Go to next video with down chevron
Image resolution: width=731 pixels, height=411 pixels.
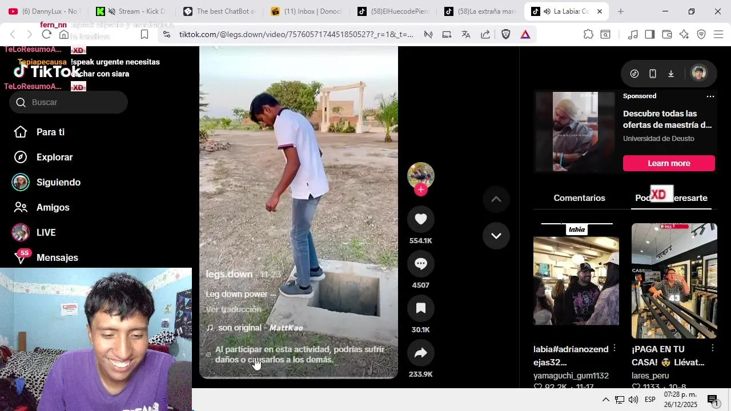point(496,236)
